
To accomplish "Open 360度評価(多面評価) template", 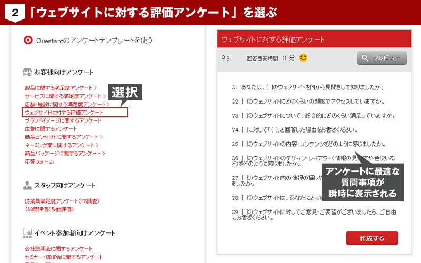I will [x=49, y=209].
